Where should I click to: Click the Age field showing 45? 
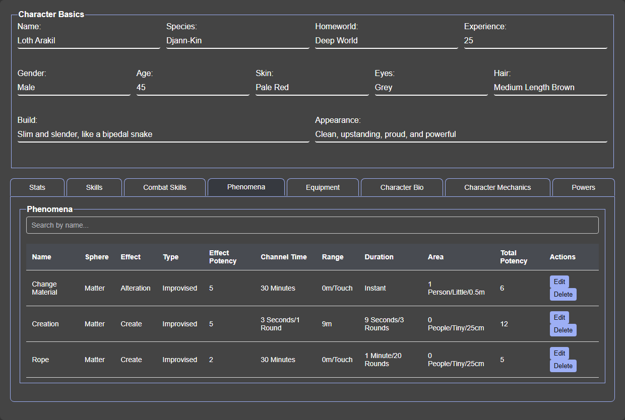pyautogui.click(x=193, y=88)
